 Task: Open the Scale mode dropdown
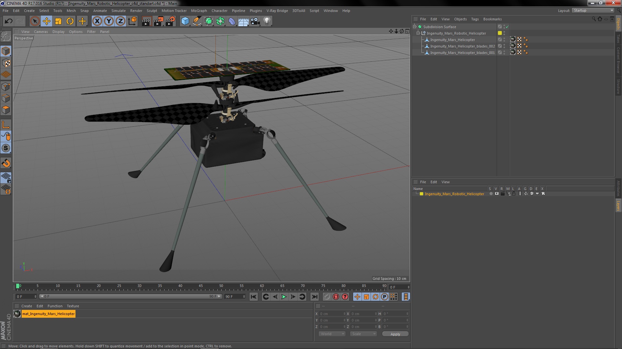tap(363, 334)
